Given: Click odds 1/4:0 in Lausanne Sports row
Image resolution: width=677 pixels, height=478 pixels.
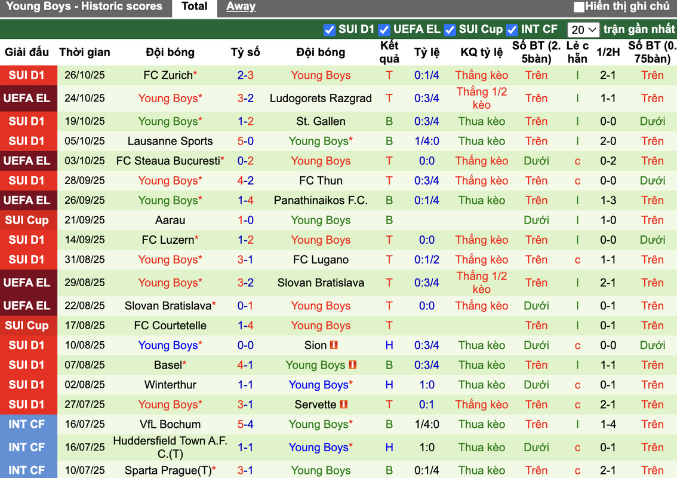Looking at the screenshot, I should click(x=427, y=141).
